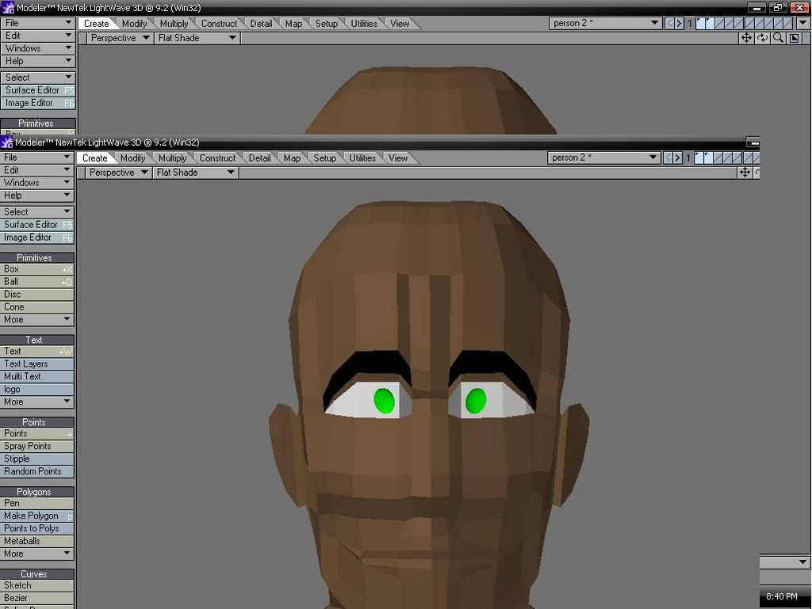Switch to Construct tab in front window
This screenshot has height=609, width=812.
tap(217, 158)
